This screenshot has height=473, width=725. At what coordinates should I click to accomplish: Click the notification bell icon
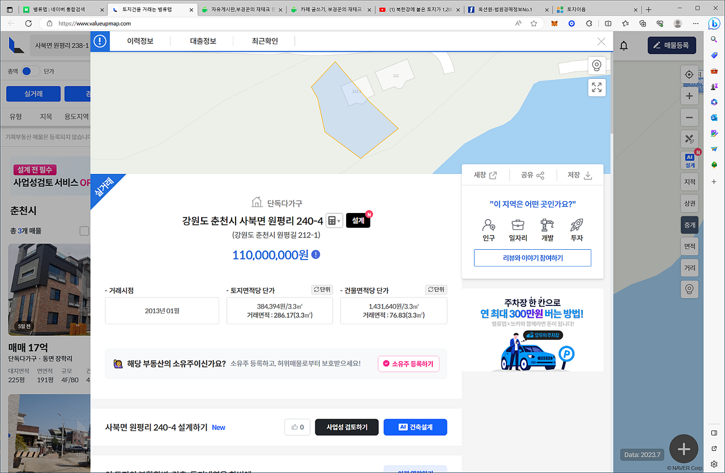click(624, 46)
